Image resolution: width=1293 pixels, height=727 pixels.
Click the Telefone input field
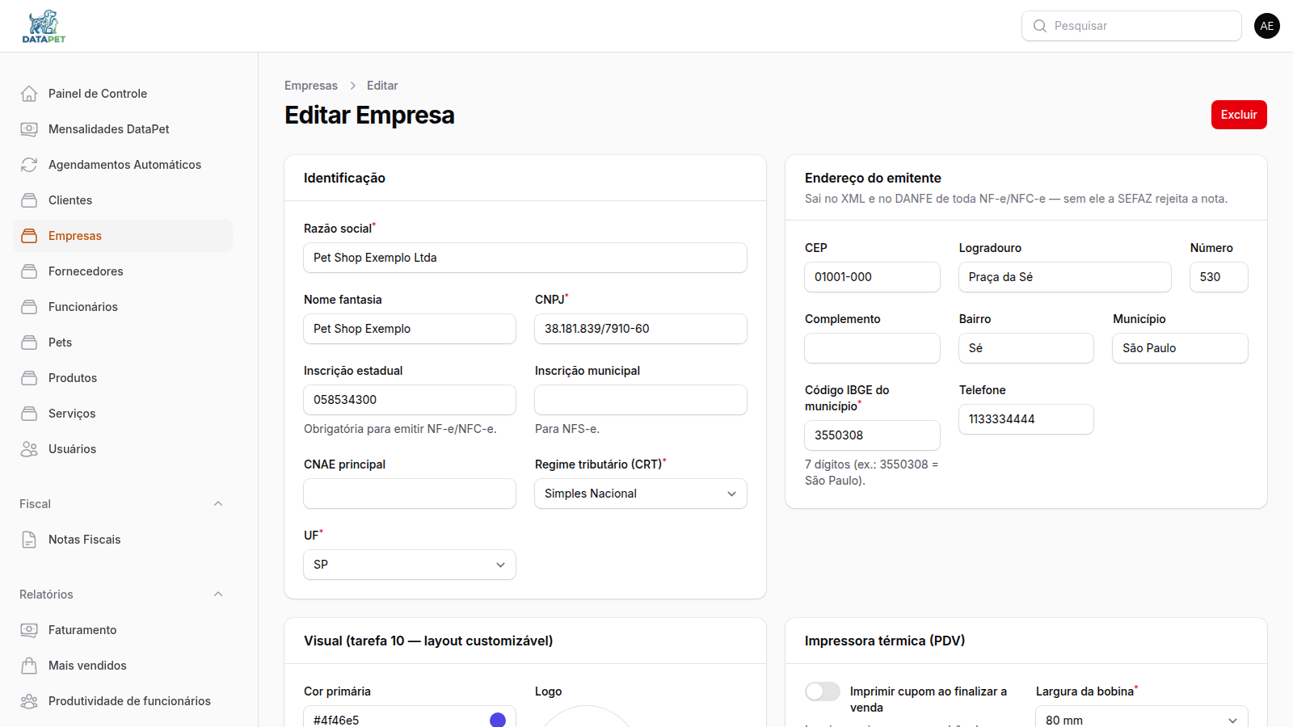pos(1026,419)
